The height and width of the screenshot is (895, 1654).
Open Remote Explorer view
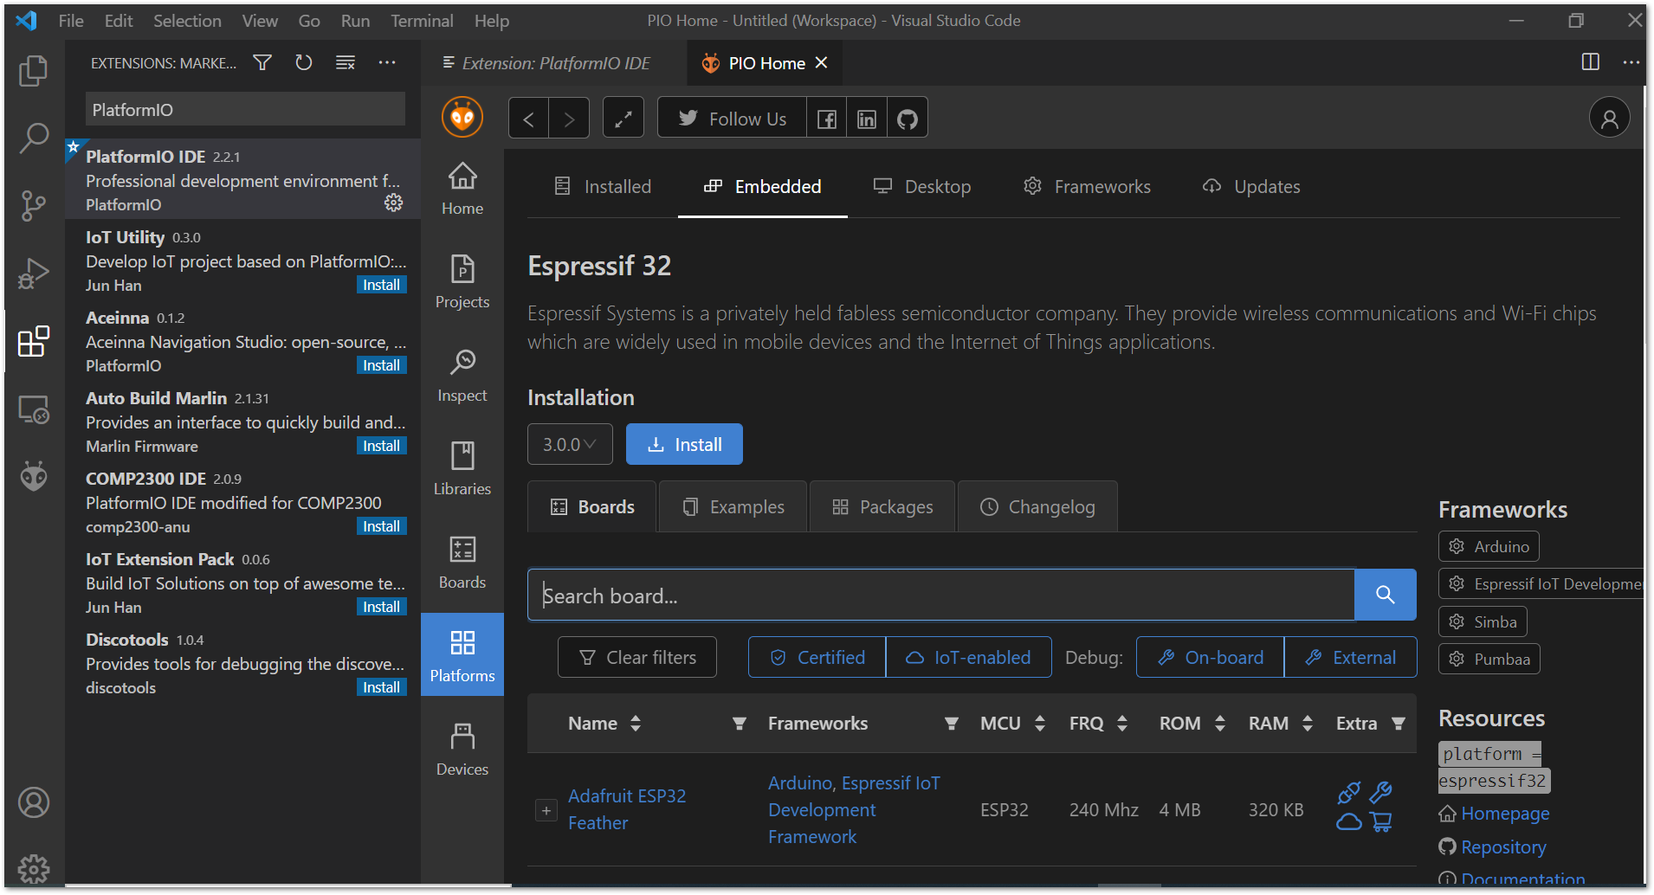34,409
